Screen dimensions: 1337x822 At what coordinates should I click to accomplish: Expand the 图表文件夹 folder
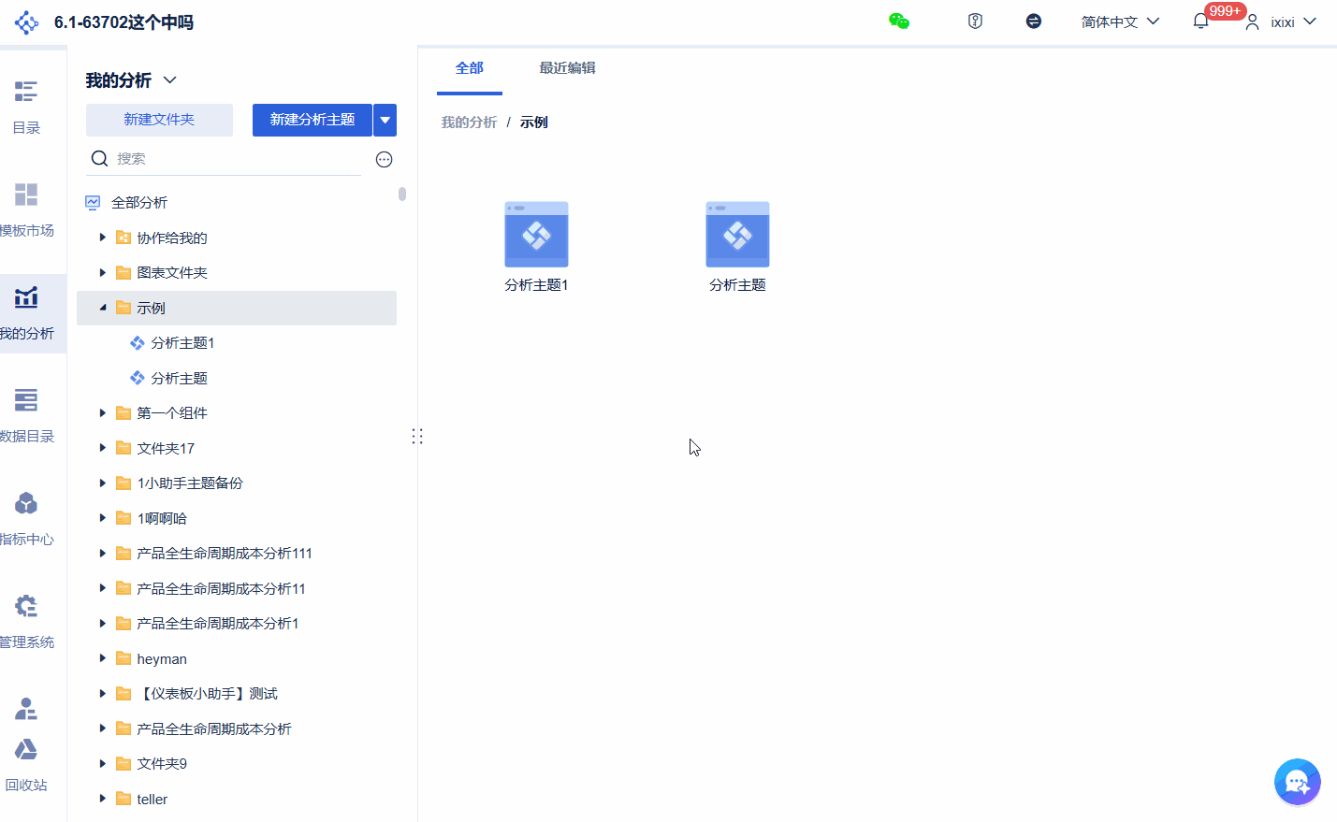103,272
